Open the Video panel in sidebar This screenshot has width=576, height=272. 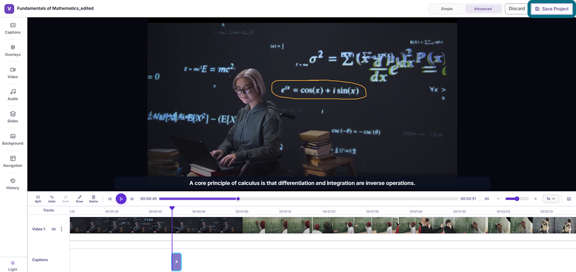click(12, 72)
